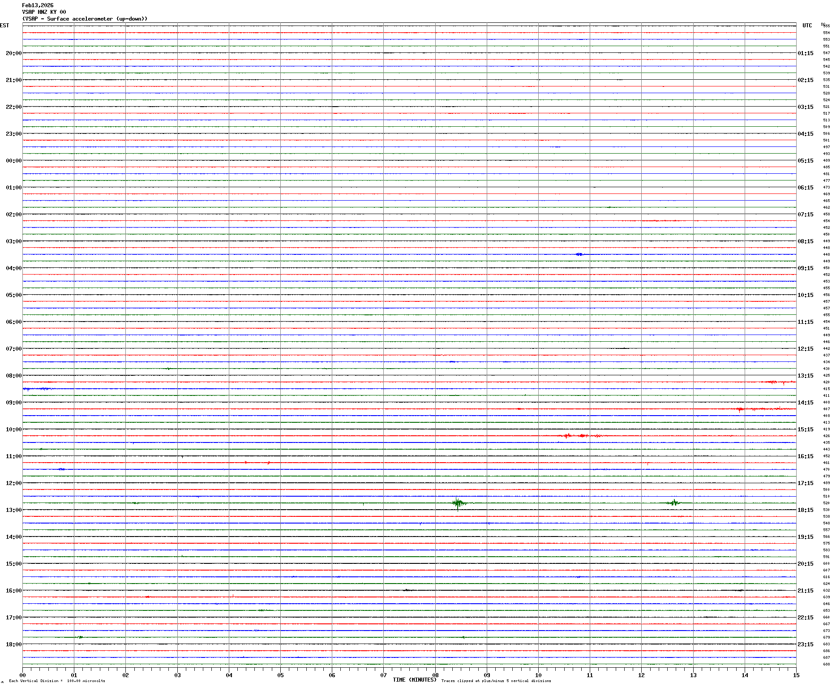The image size is (832, 687).
Task: Click the 23:15 UTC time label
Action: [805, 644]
